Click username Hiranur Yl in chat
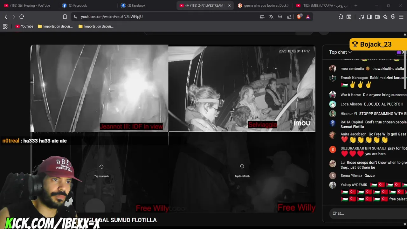The width and height of the screenshot is (407, 229). [348, 114]
